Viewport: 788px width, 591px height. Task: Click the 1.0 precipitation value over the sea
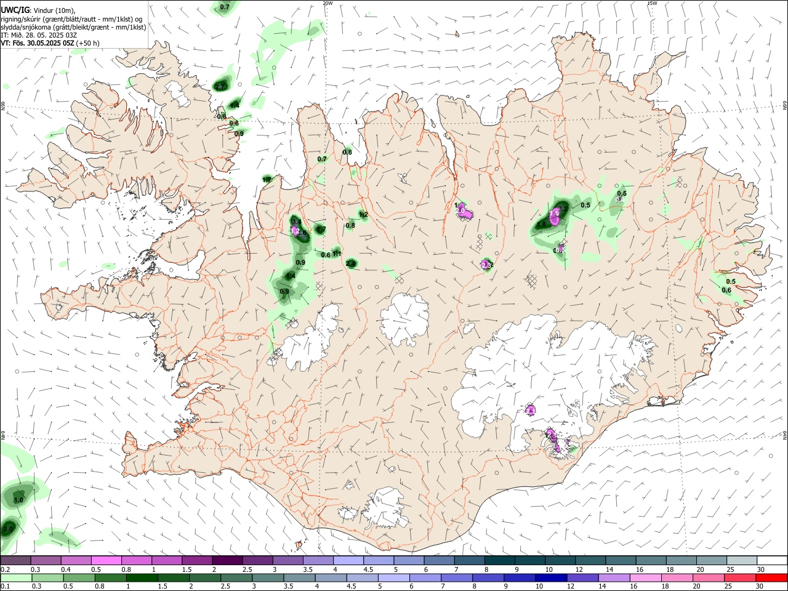click(x=18, y=501)
